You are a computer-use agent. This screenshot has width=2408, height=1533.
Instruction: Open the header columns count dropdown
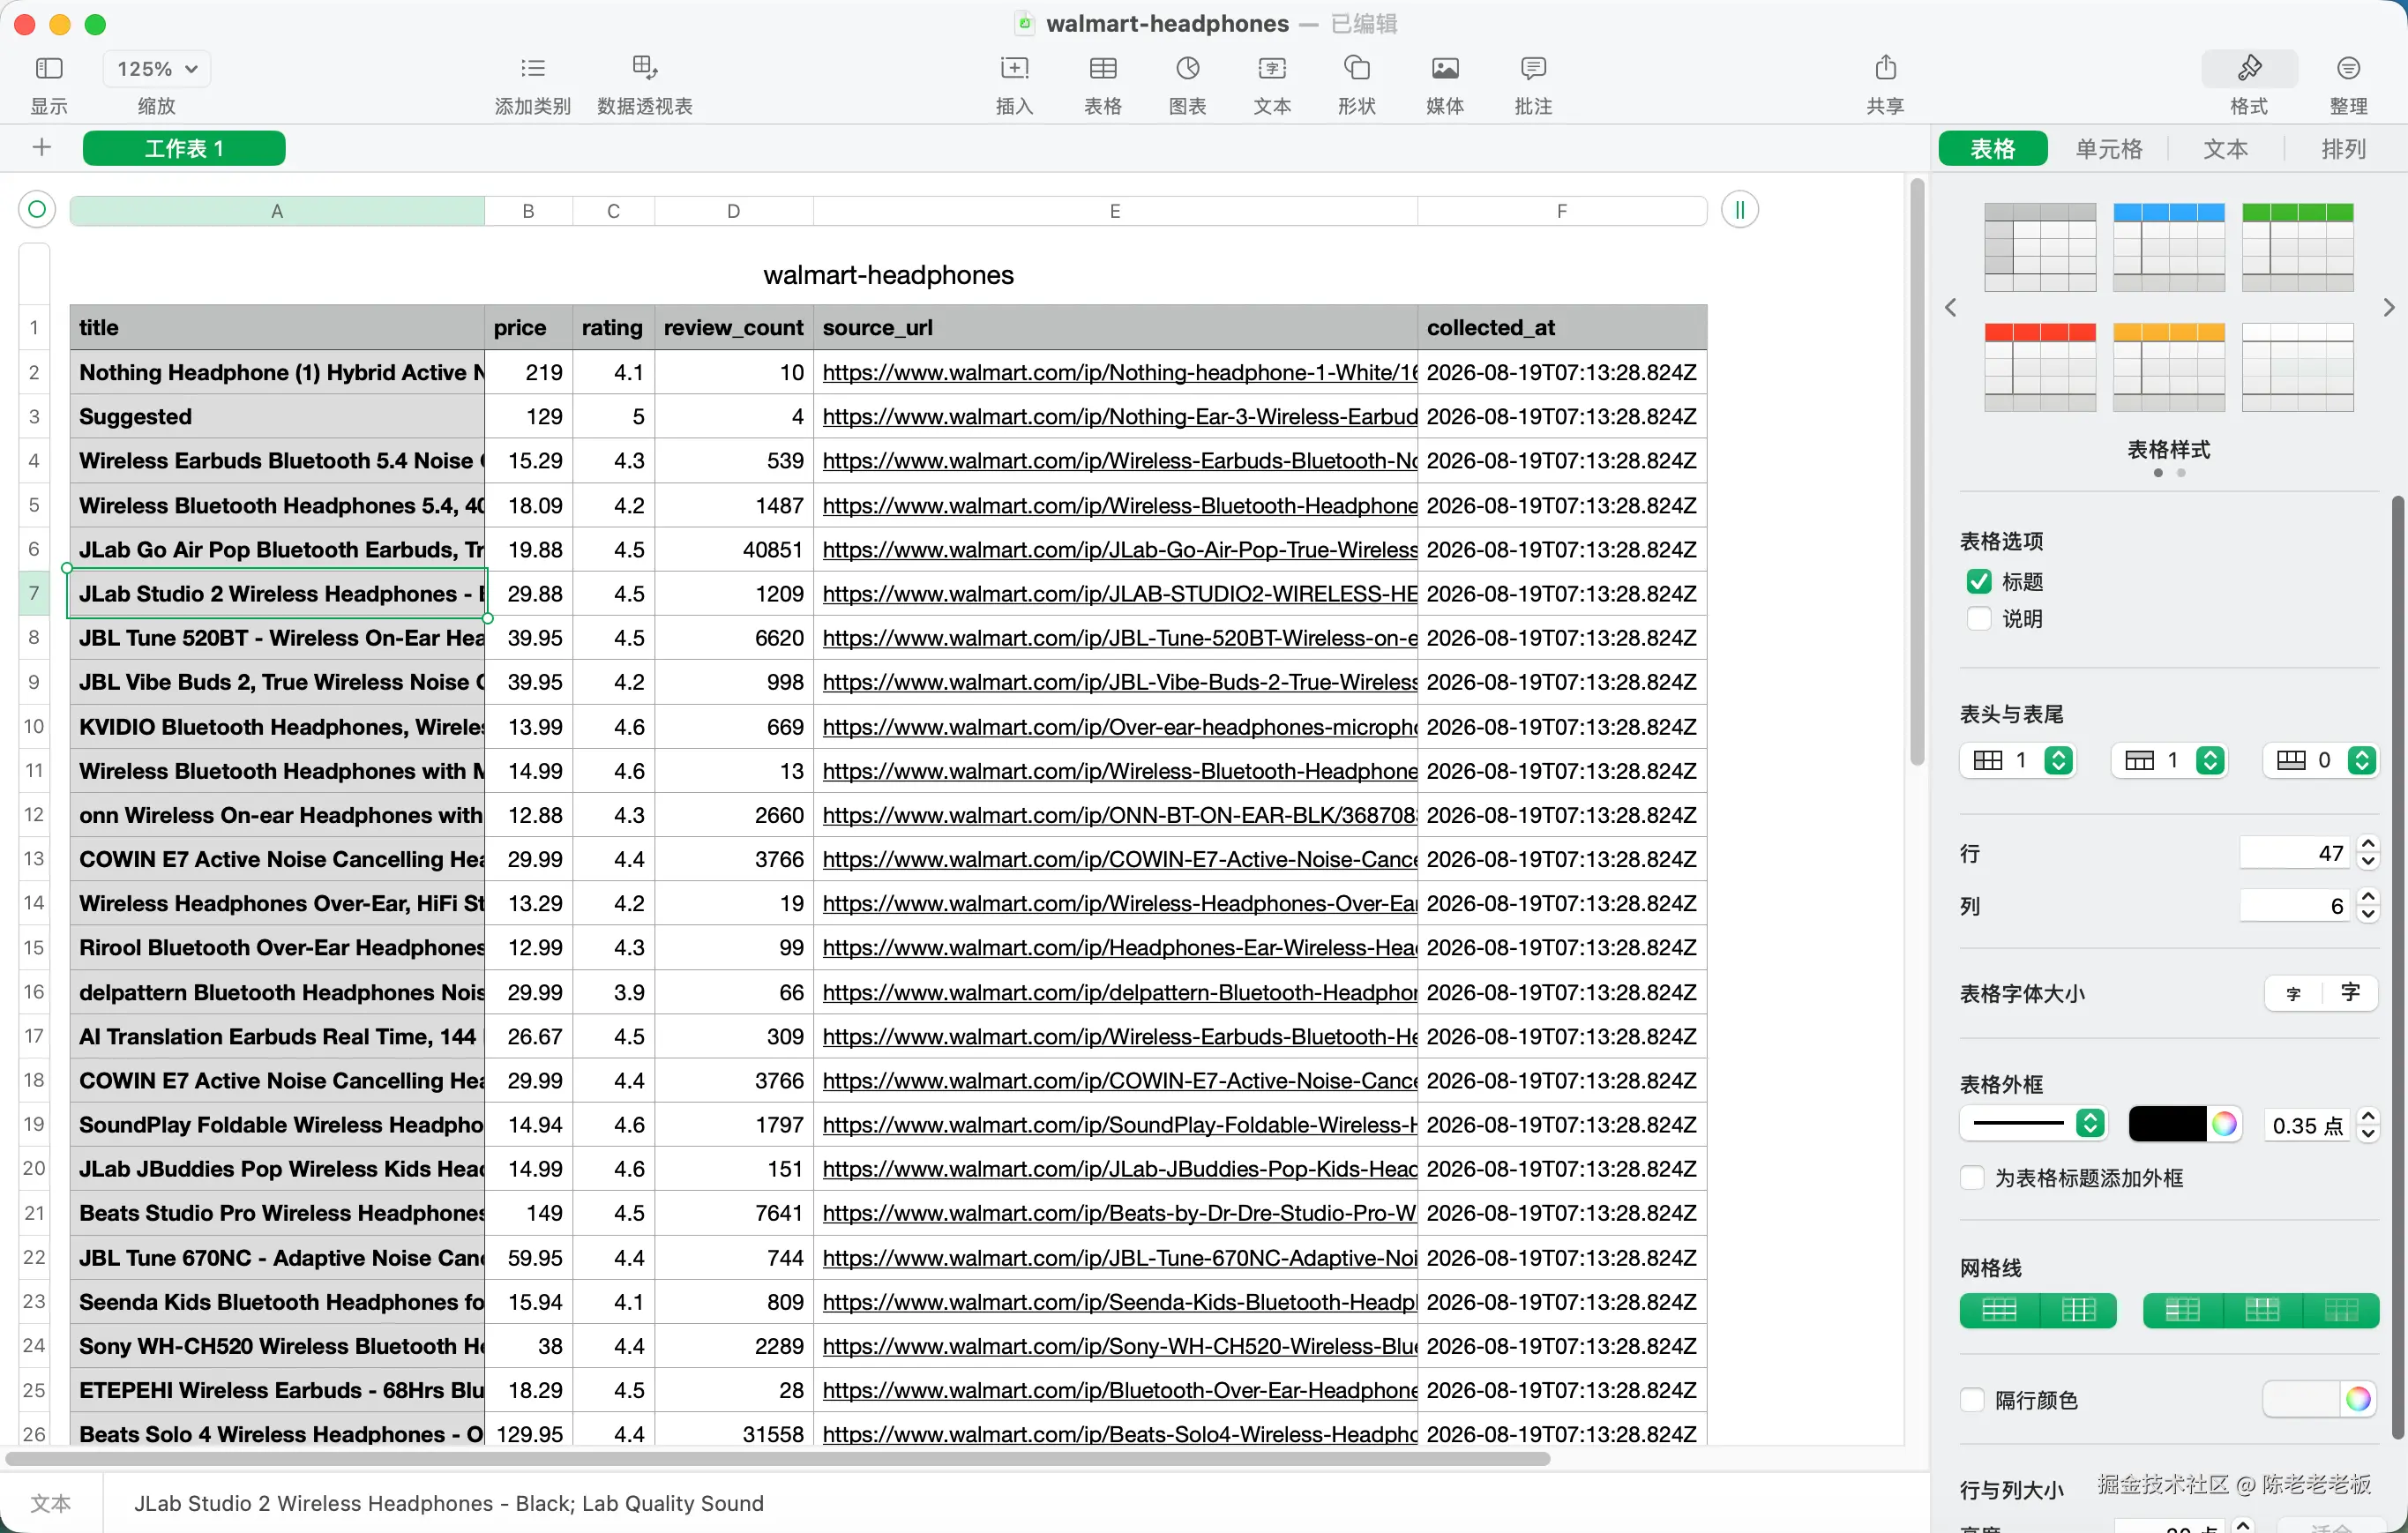(2017, 760)
